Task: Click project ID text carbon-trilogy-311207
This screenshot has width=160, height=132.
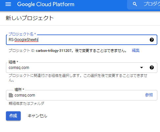Action: [54, 51]
